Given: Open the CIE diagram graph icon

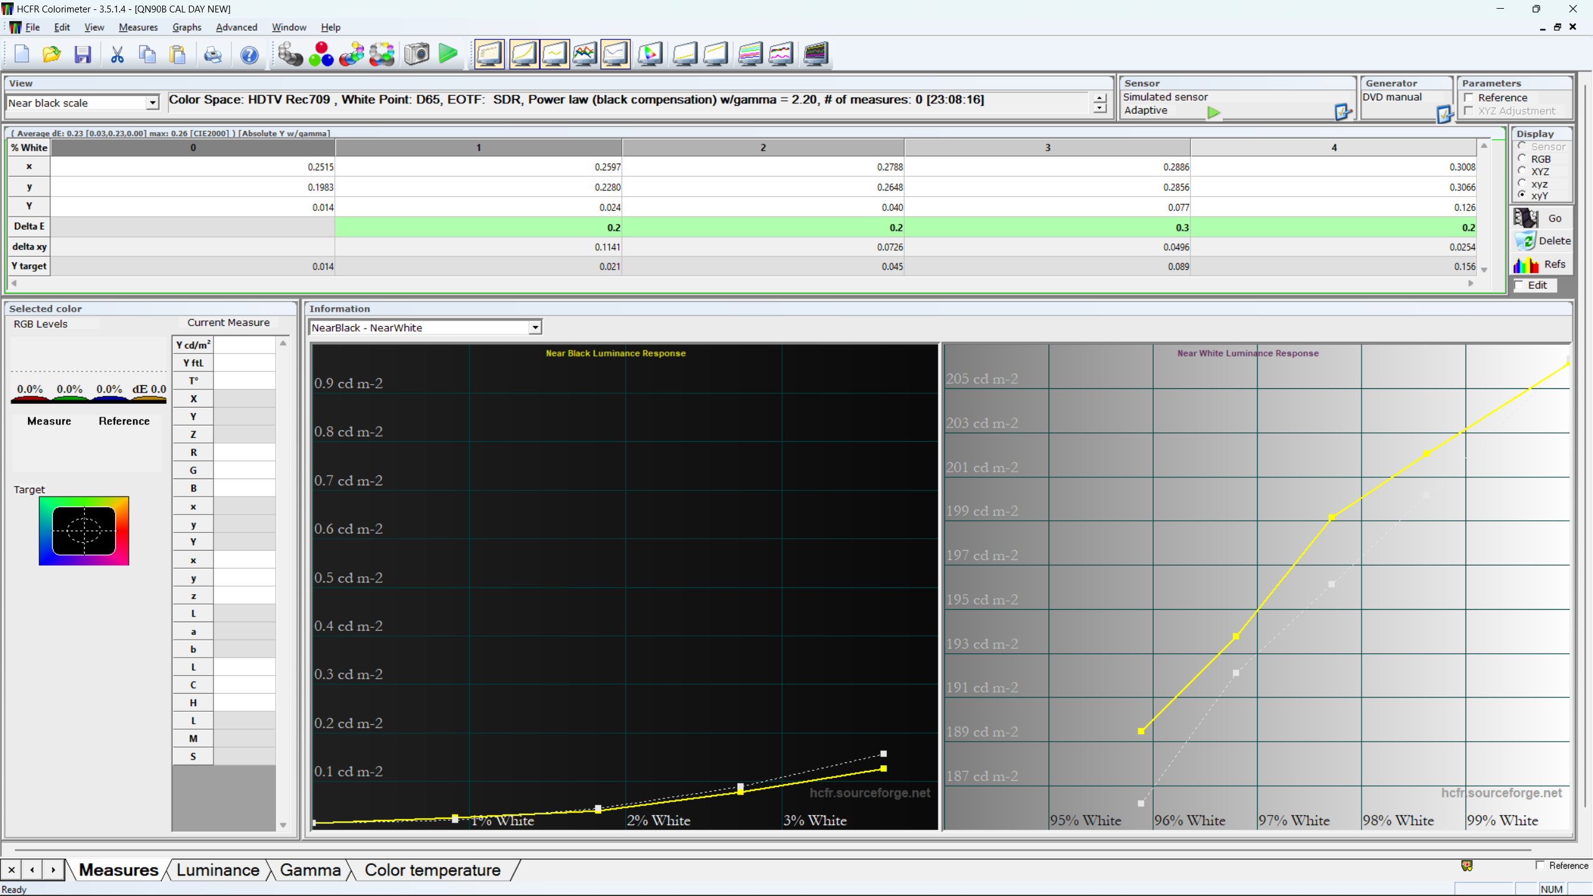Looking at the screenshot, I should 650,54.
